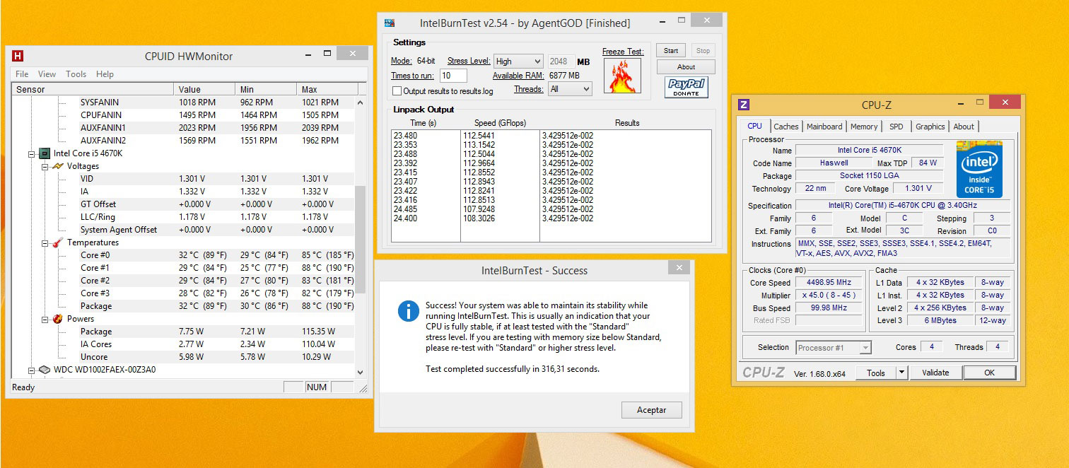Click Aceptar in the Success dialog
The width and height of the screenshot is (1069, 468).
click(652, 410)
